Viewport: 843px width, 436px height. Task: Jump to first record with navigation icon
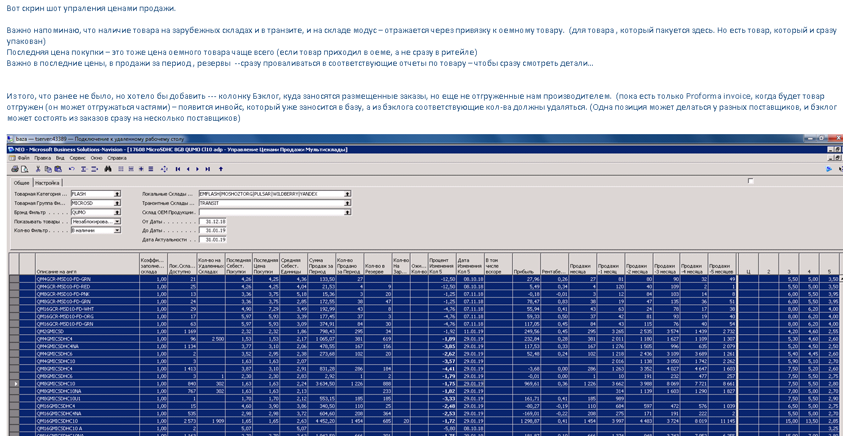pyautogui.click(x=178, y=169)
